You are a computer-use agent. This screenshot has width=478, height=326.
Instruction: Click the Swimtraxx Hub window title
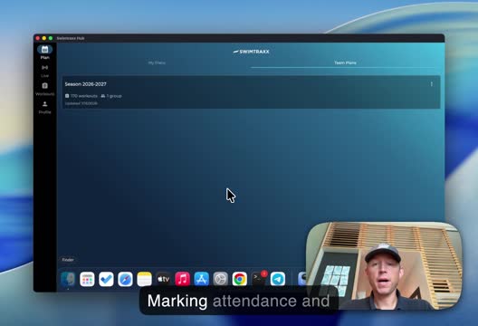[71, 38]
